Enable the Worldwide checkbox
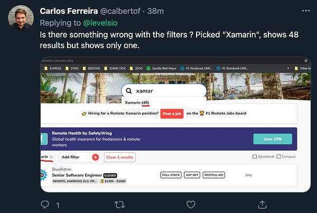Screen dimensions: 317x213 tap(255, 156)
